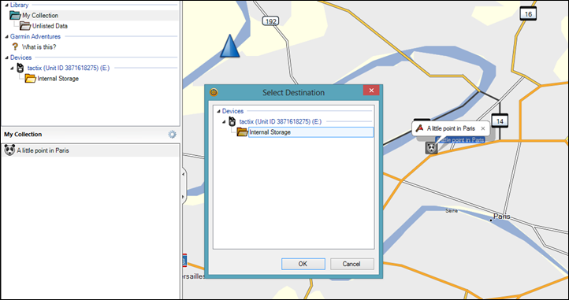Click the blue triangle position marker on map
The image size is (569, 300).
229,46
